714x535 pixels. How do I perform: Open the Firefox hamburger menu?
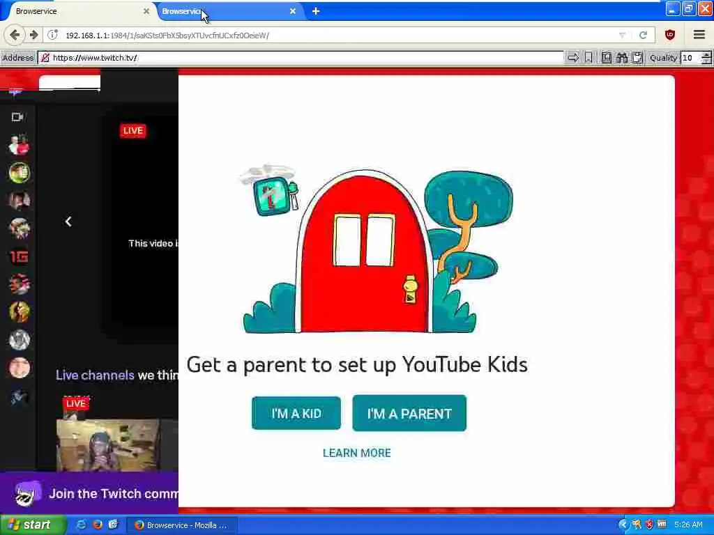tap(699, 35)
